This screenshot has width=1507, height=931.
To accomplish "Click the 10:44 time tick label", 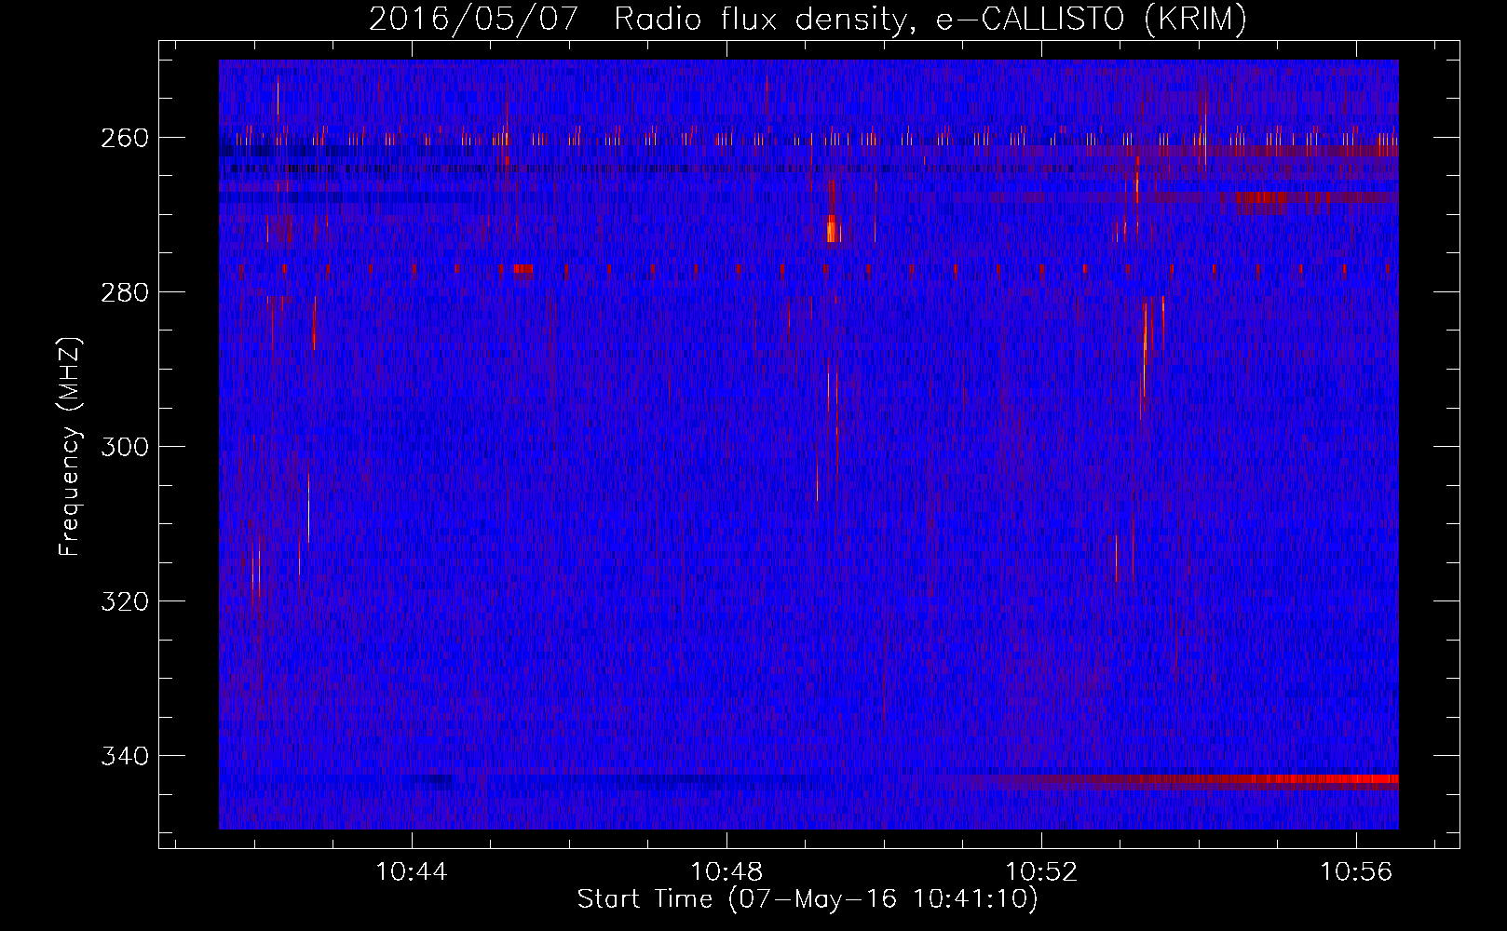I will [412, 872].
